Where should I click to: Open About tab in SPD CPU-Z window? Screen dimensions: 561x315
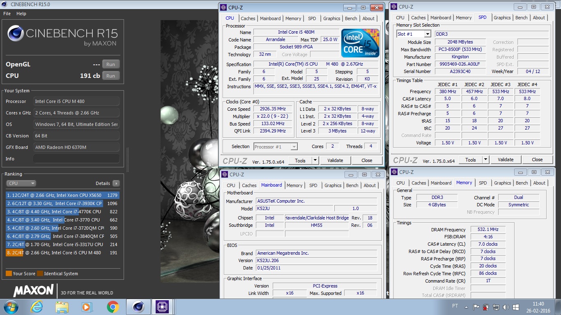(539, 18)
